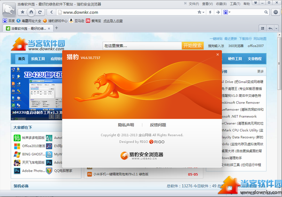Open the 文章教程 navigation tab
Image resolution: width=282 pixels, height=197 pixels.
pyautogui.click(x=254, y=59)
